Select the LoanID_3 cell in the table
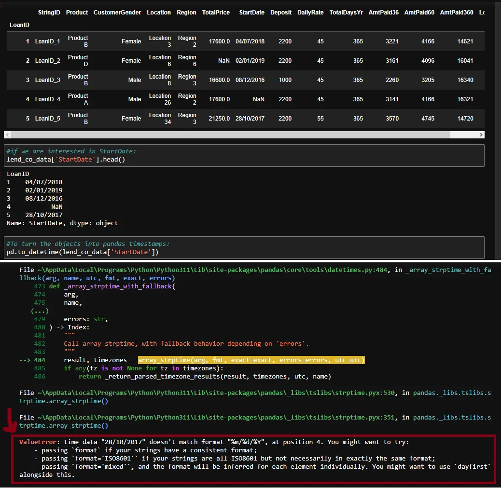The height and width of the screenshot is (488, 501). pos(47,80)
